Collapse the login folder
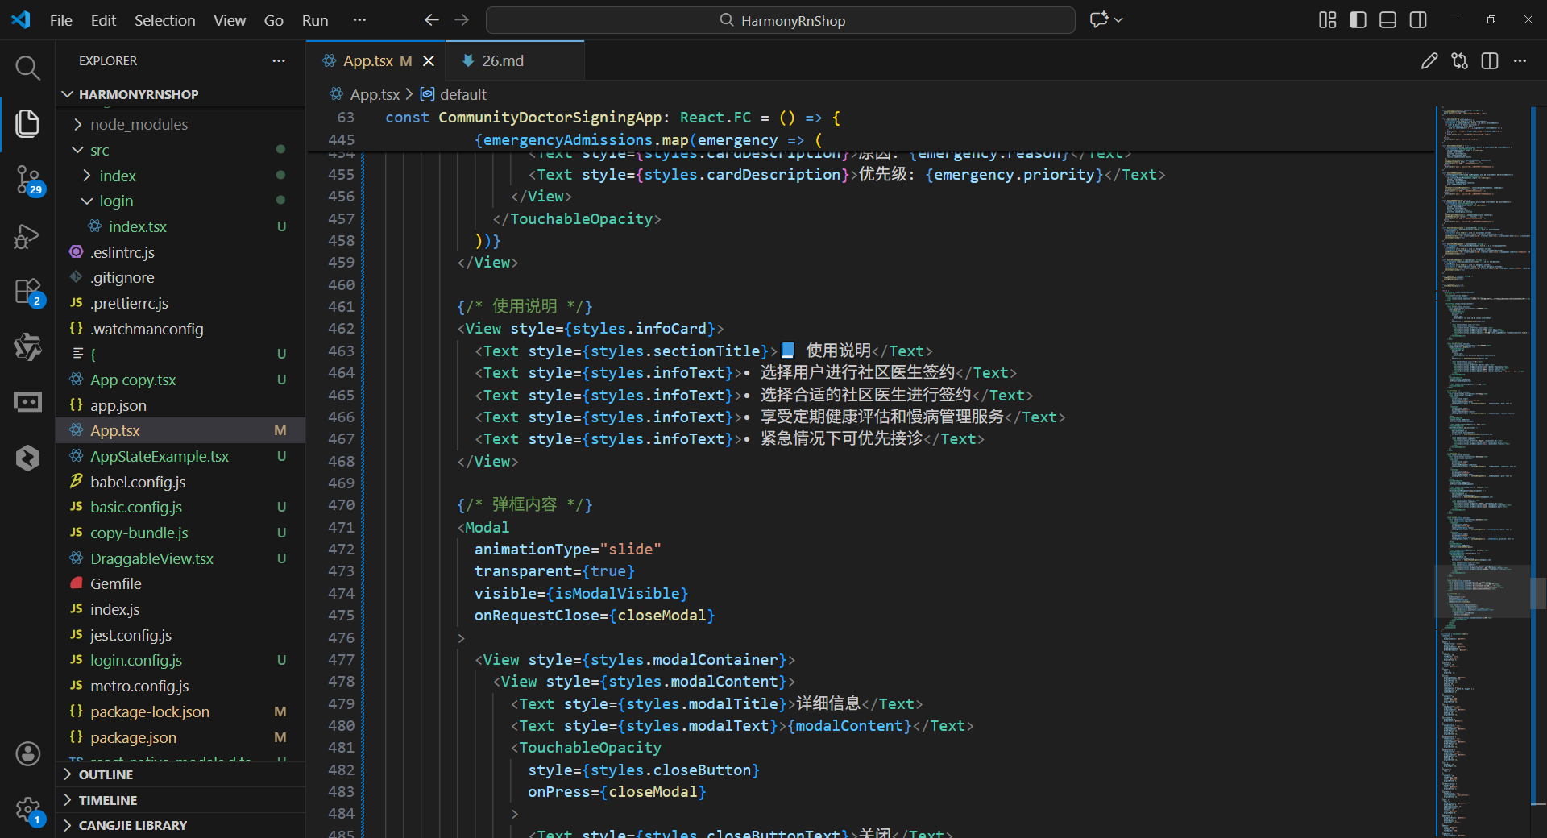 [87, 201]
